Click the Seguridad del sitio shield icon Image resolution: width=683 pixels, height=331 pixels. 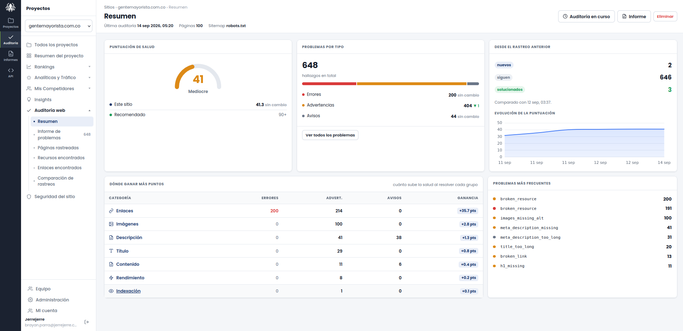[29, 197]
